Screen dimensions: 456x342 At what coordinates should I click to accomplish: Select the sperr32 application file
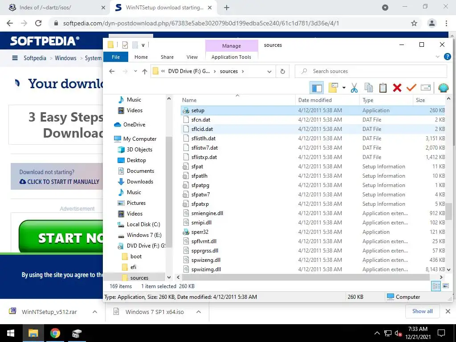[x=313, y=232]
